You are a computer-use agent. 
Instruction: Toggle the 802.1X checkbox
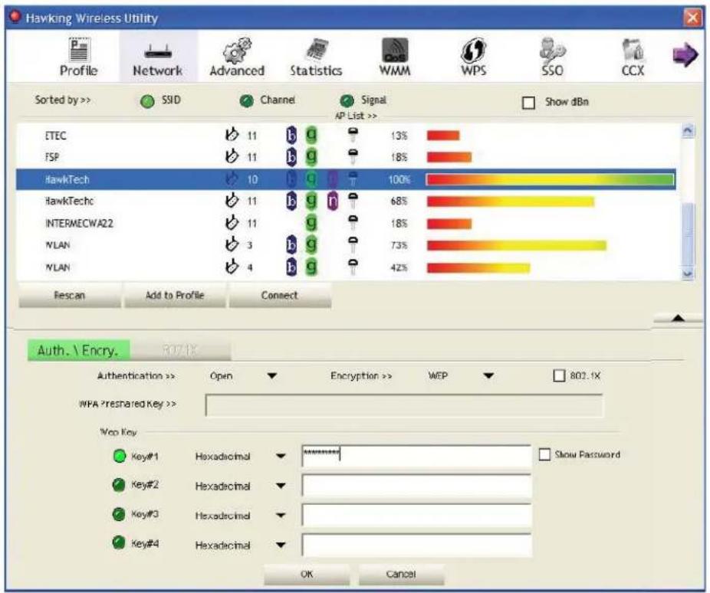click(x=559, y=375)
